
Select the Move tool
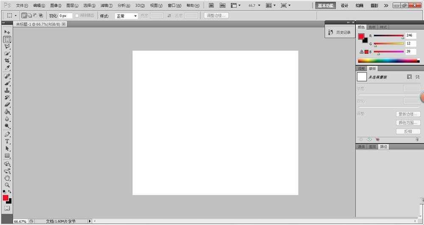click(x=7, y=32)
